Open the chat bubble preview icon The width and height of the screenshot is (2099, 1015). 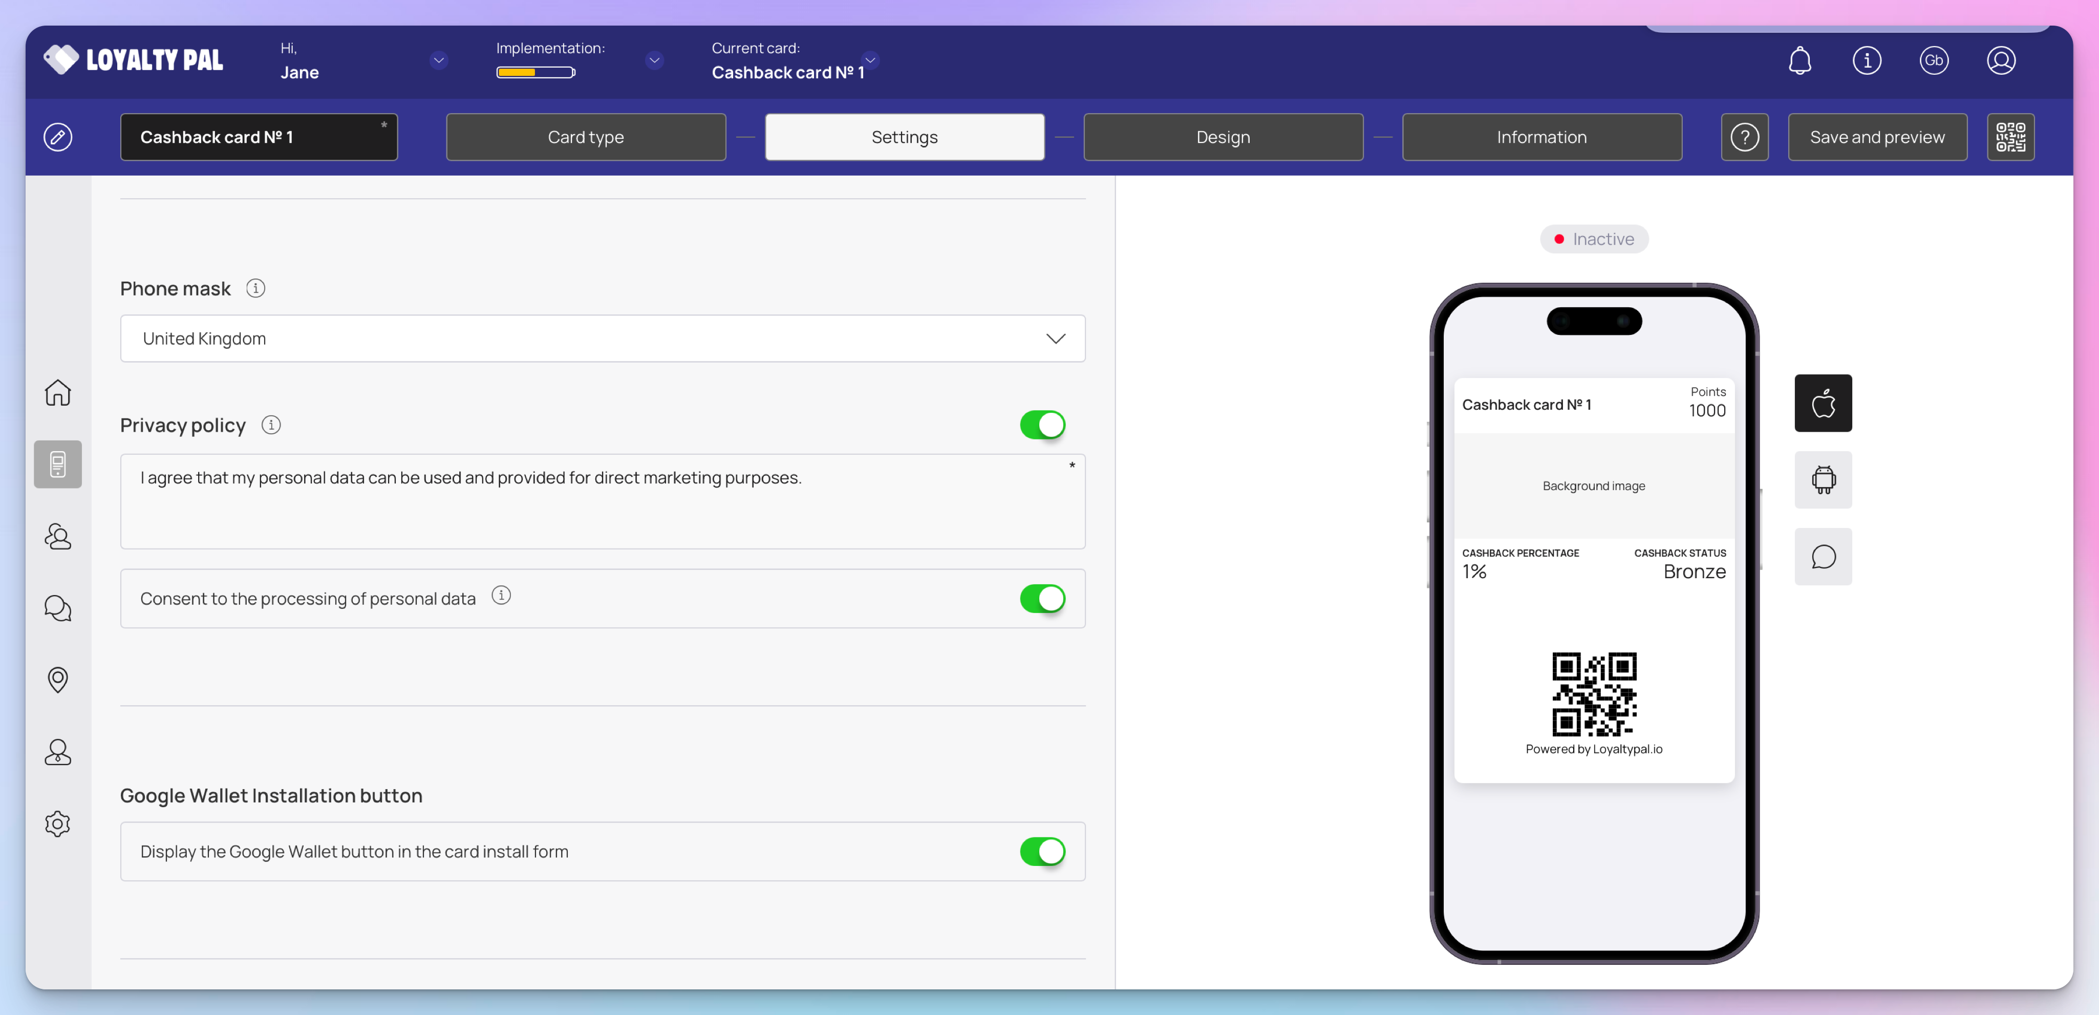pos(1822,557)
